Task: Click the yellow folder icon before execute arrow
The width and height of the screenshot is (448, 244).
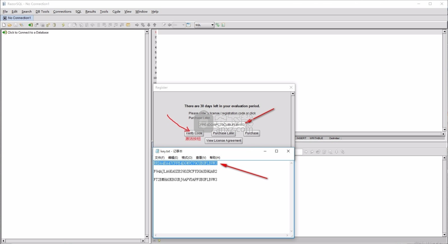Action: pyautogui.click(x=128, y=25)
